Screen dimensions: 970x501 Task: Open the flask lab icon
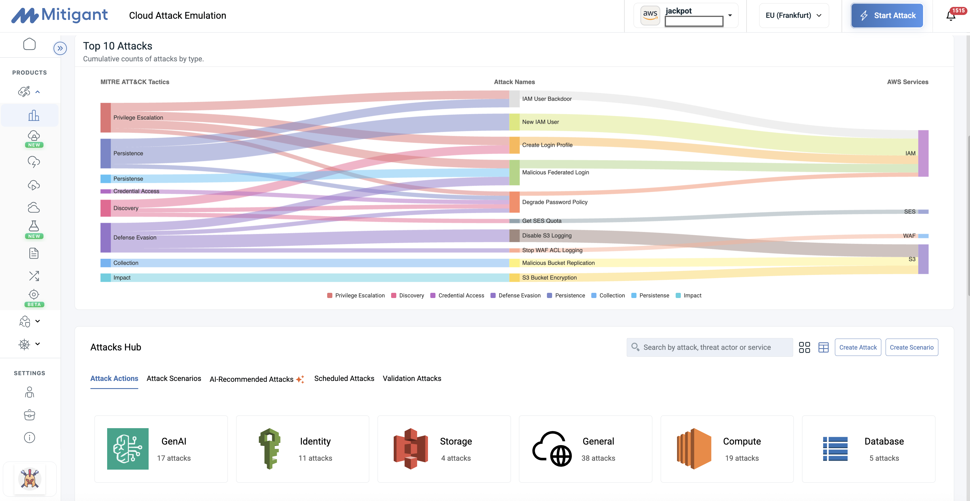[x=33, y=226]
